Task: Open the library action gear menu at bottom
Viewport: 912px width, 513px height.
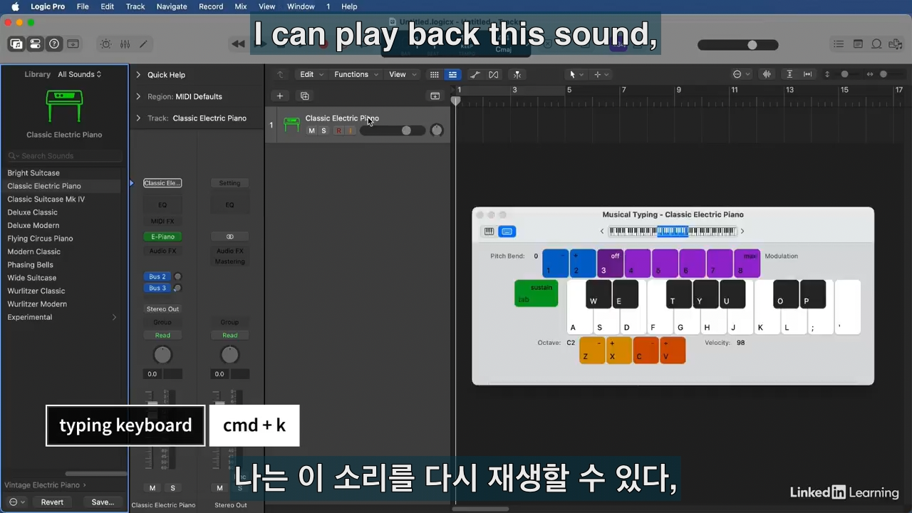Action: tap(16, 502)
